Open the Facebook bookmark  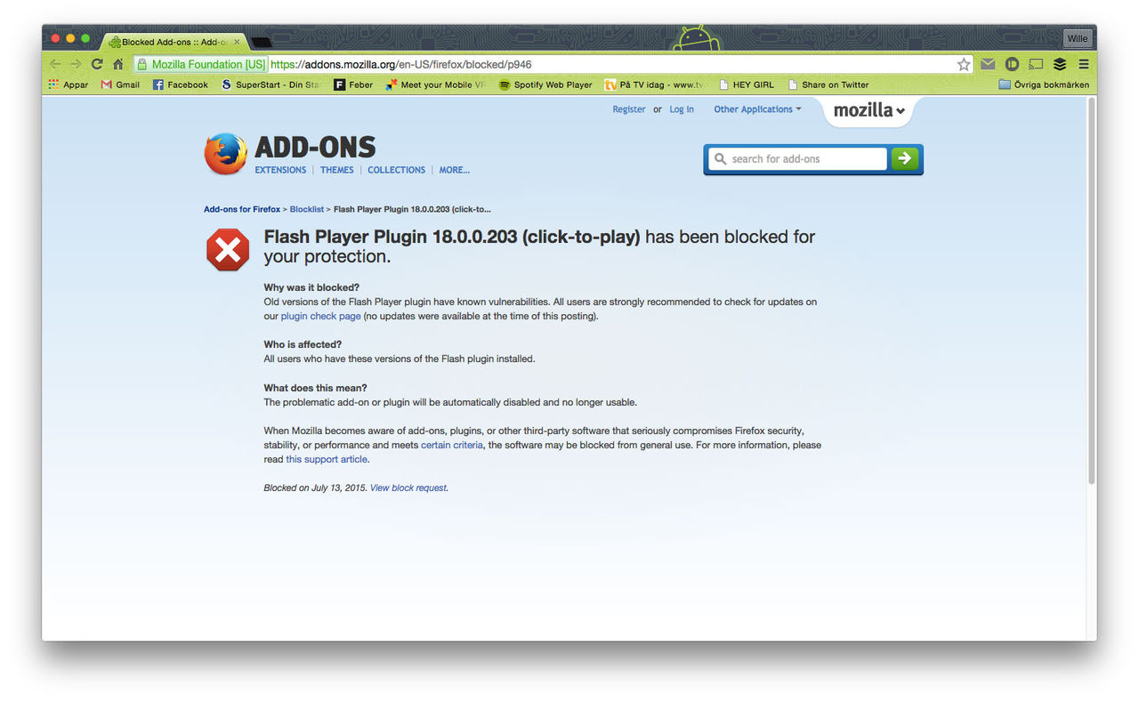tap(180, 85)
